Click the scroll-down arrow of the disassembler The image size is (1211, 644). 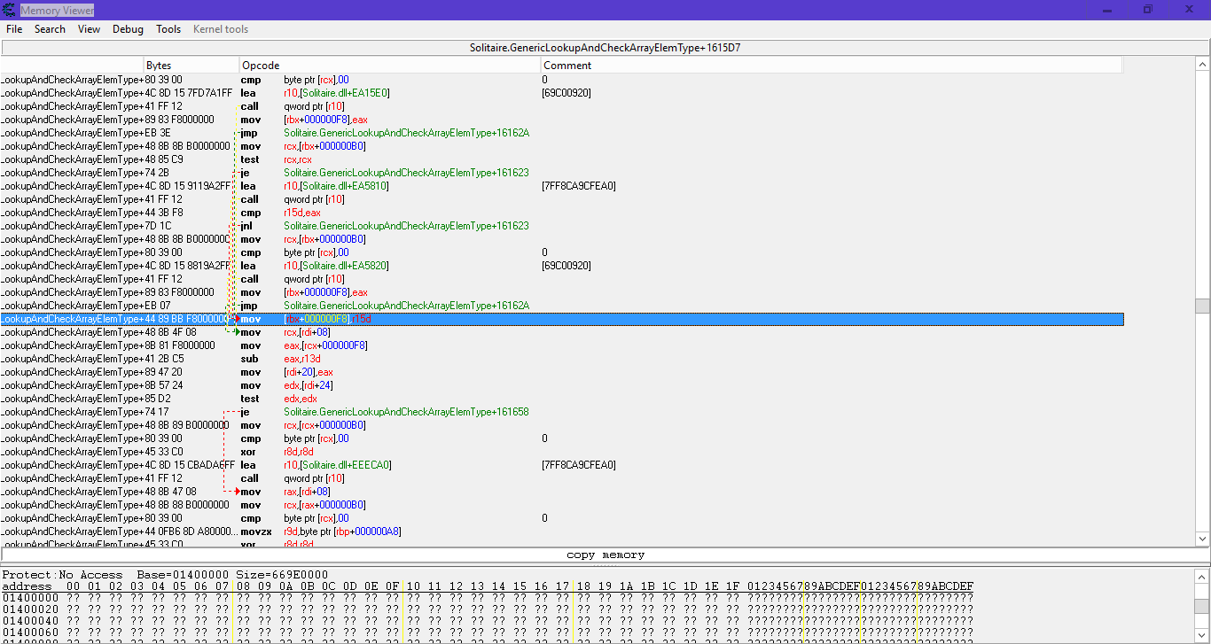[1202, 539]
